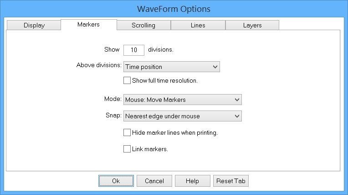This screenshot has height=195, width=348.
Task: Click the arrow on the Time position dropdown
Action: (x=215, y=67)
